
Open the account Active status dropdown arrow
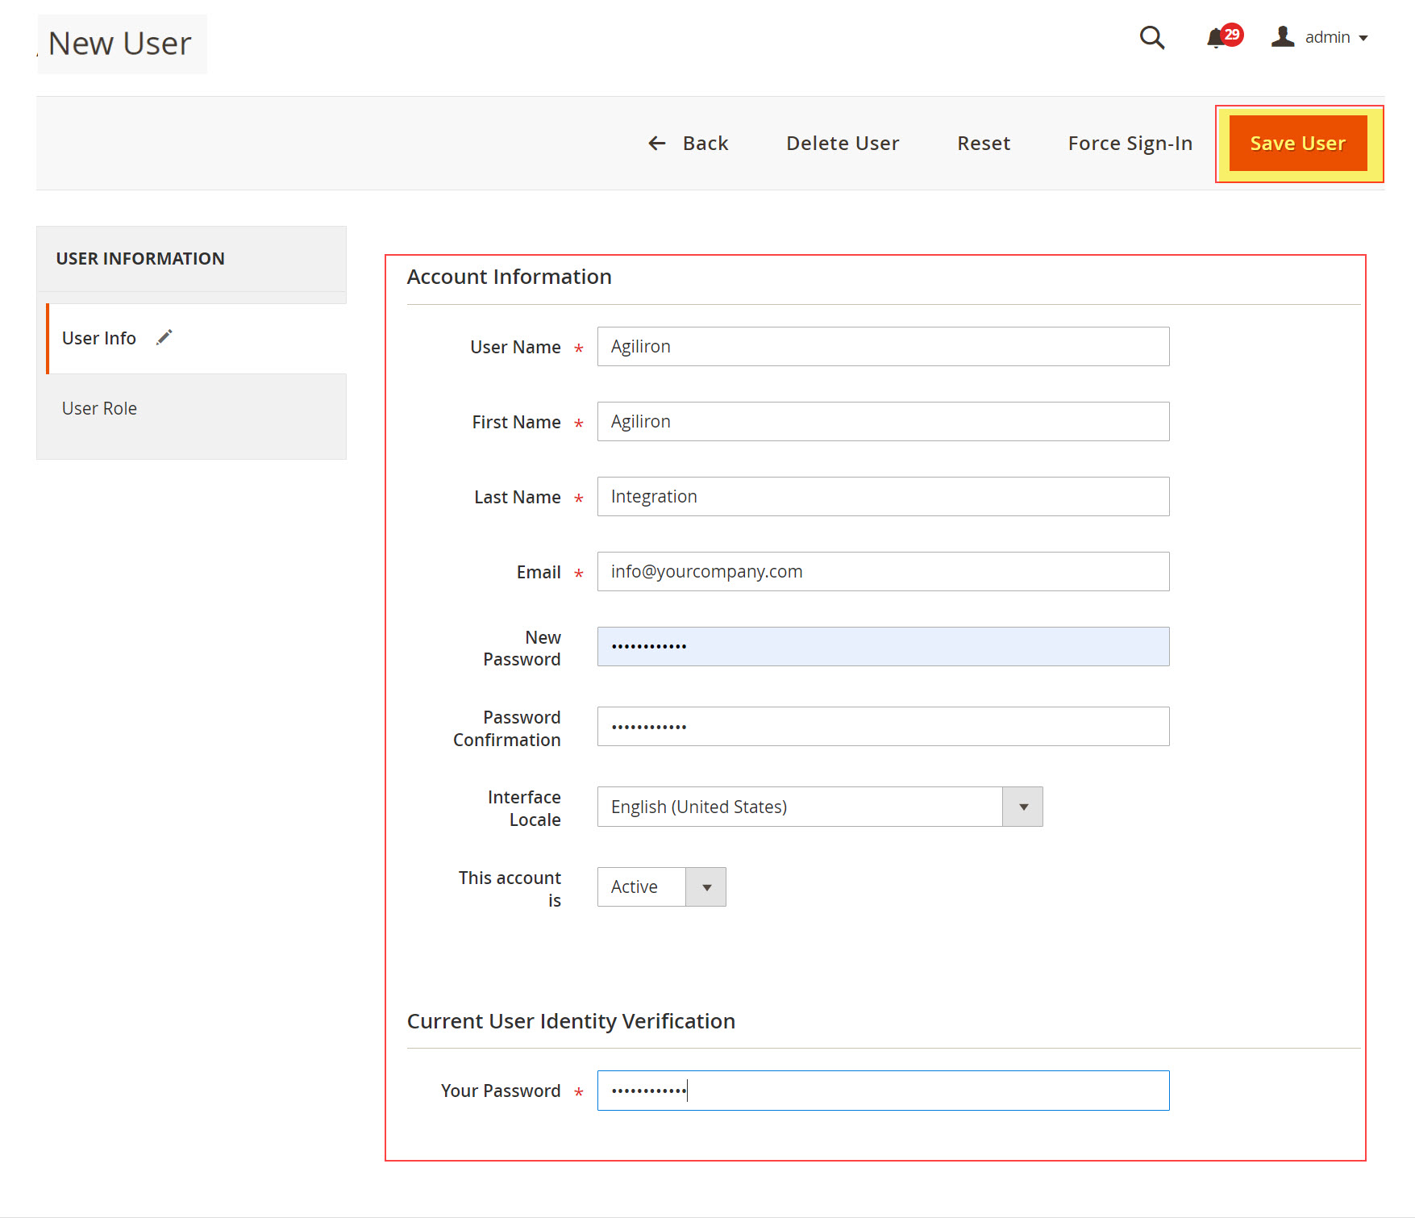click(706, 887)
